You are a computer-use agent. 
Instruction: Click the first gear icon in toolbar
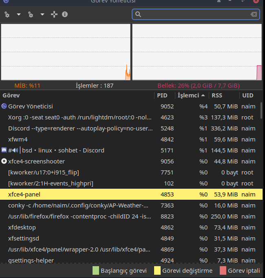[x=7, y=15]
